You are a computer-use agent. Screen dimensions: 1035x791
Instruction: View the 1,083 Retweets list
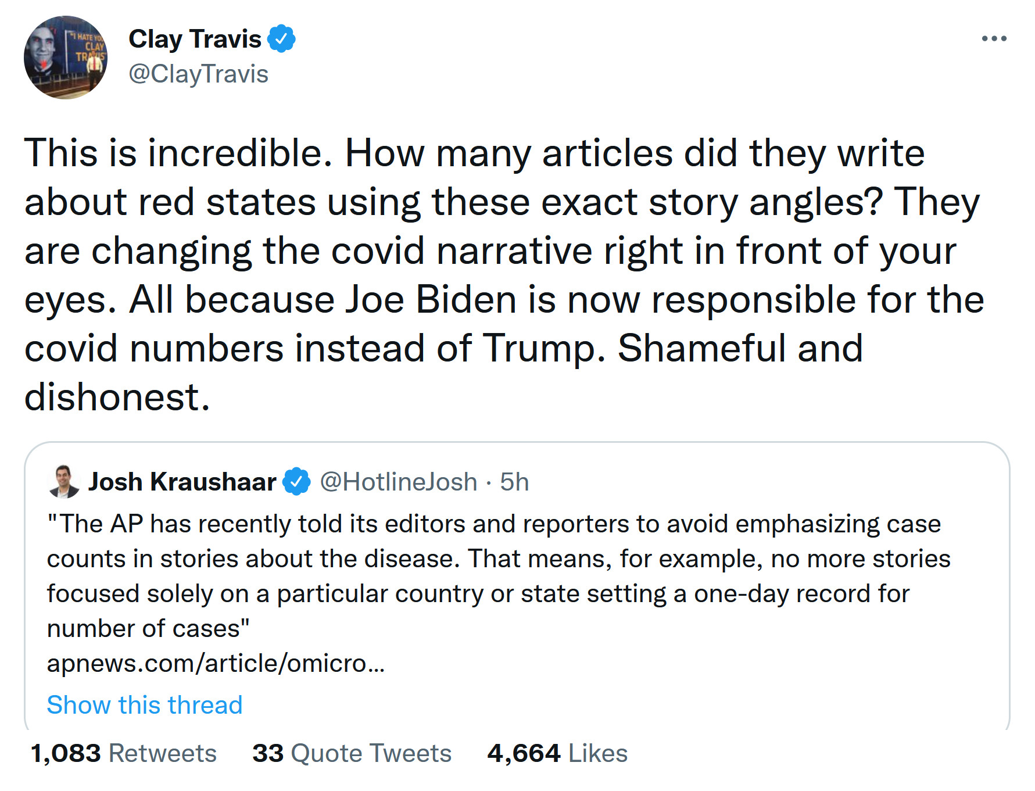click(123, 753)
